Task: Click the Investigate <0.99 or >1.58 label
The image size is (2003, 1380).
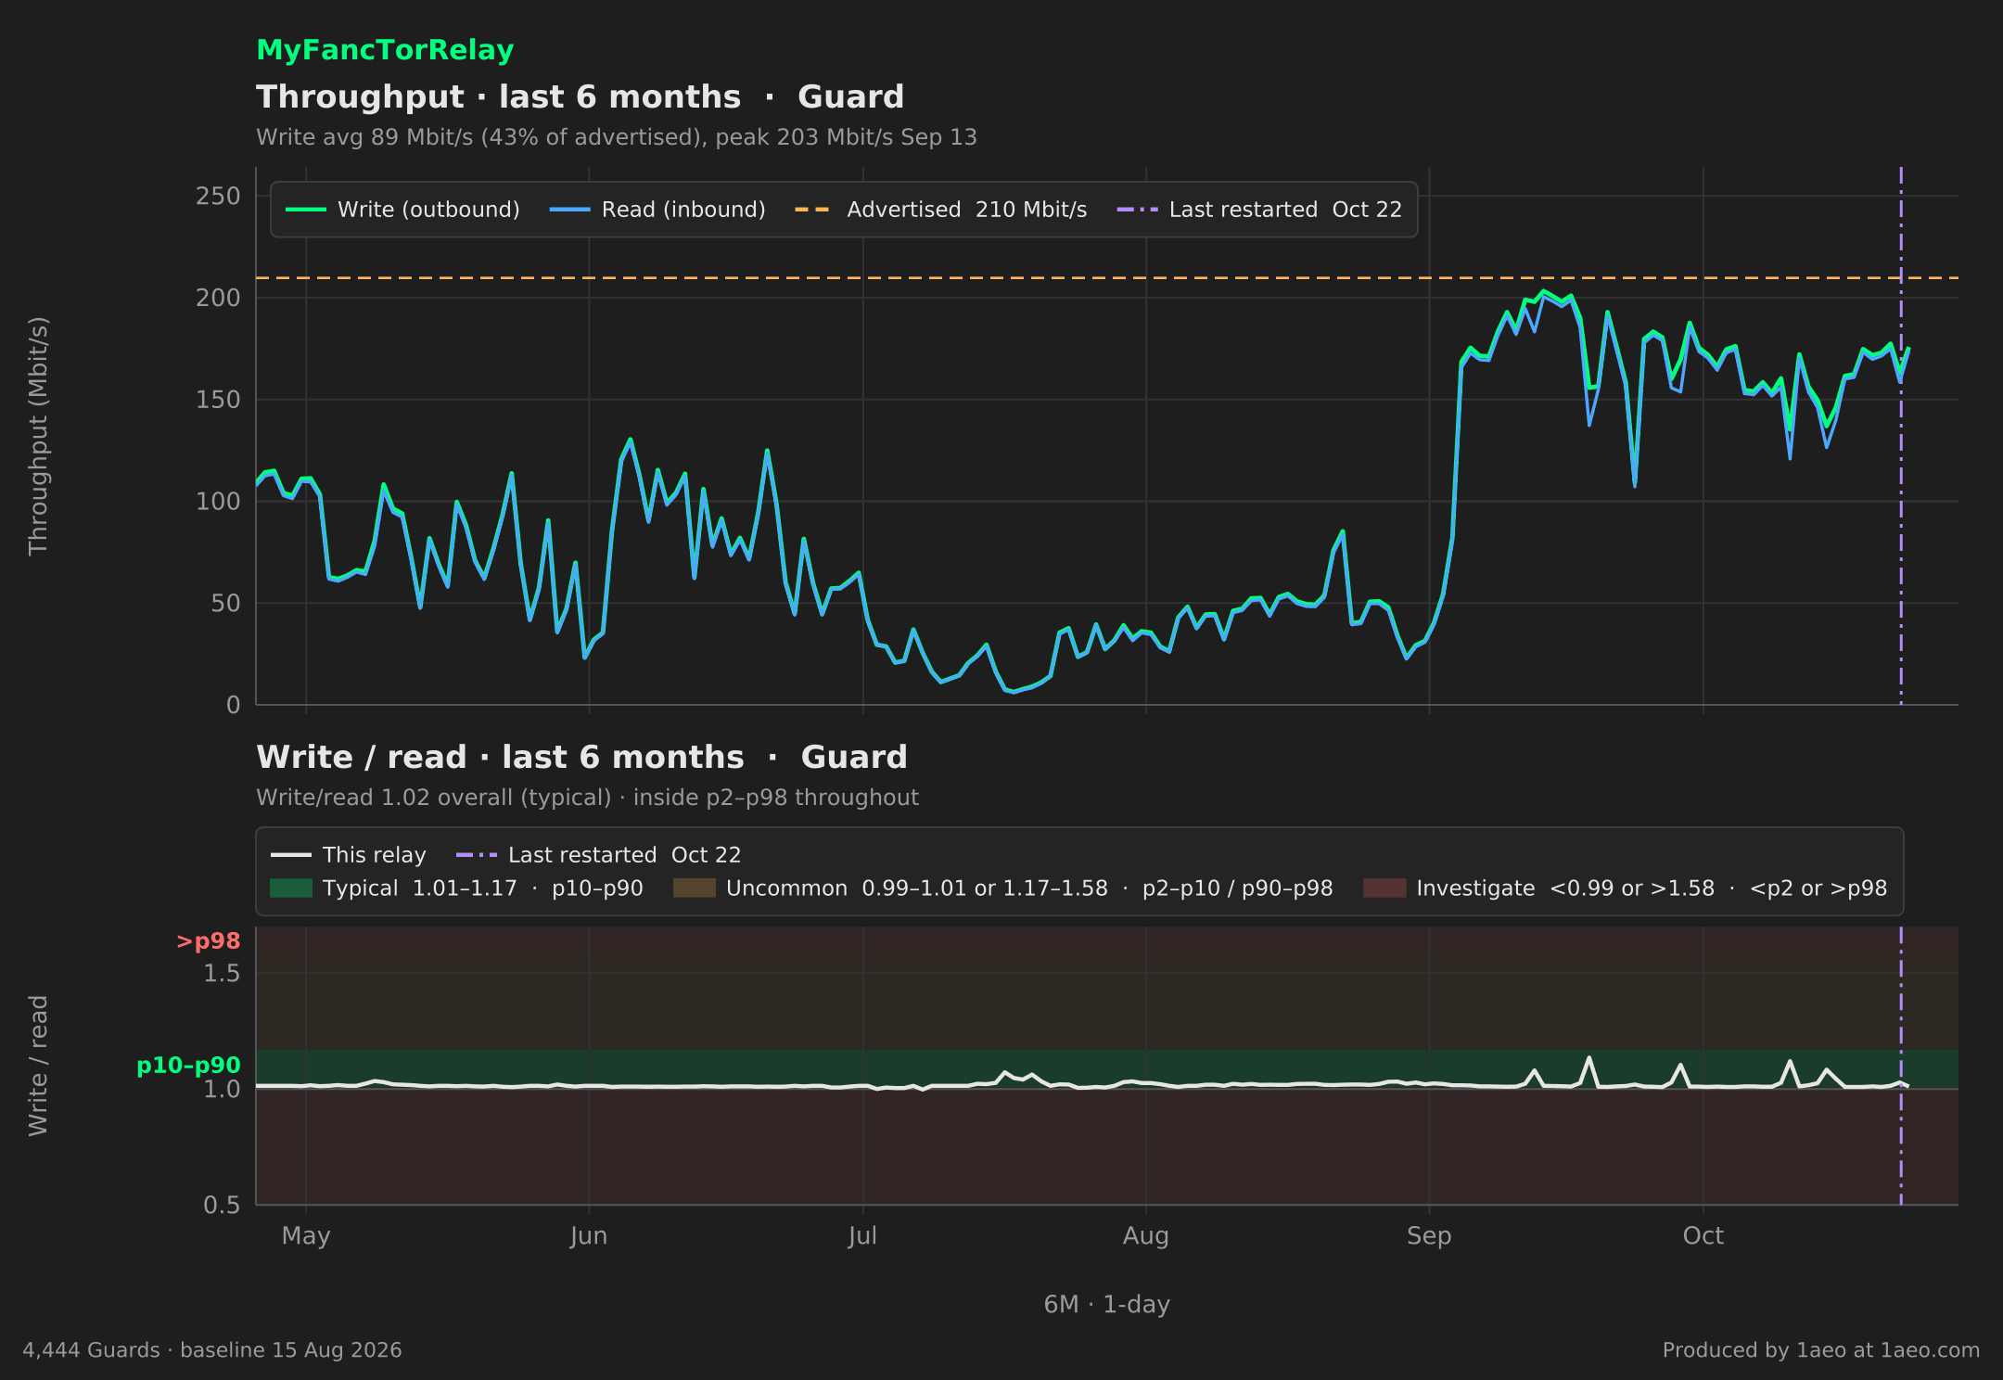Action: 1652,888
